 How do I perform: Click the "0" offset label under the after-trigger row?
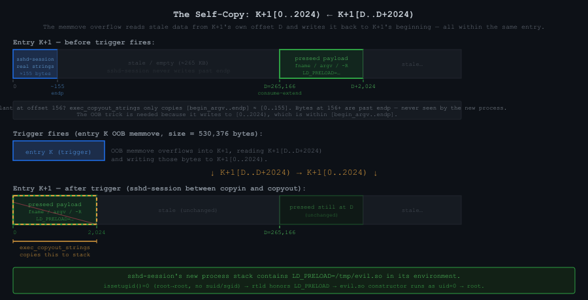14,232
